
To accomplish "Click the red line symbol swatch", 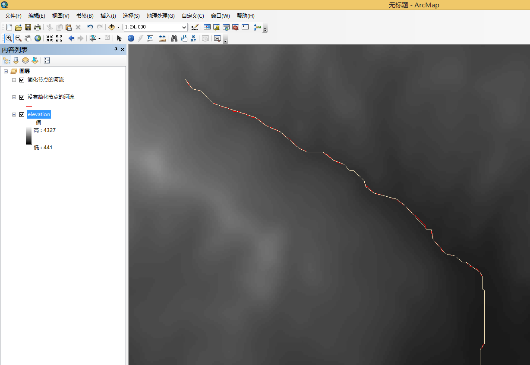I will 29,106.
